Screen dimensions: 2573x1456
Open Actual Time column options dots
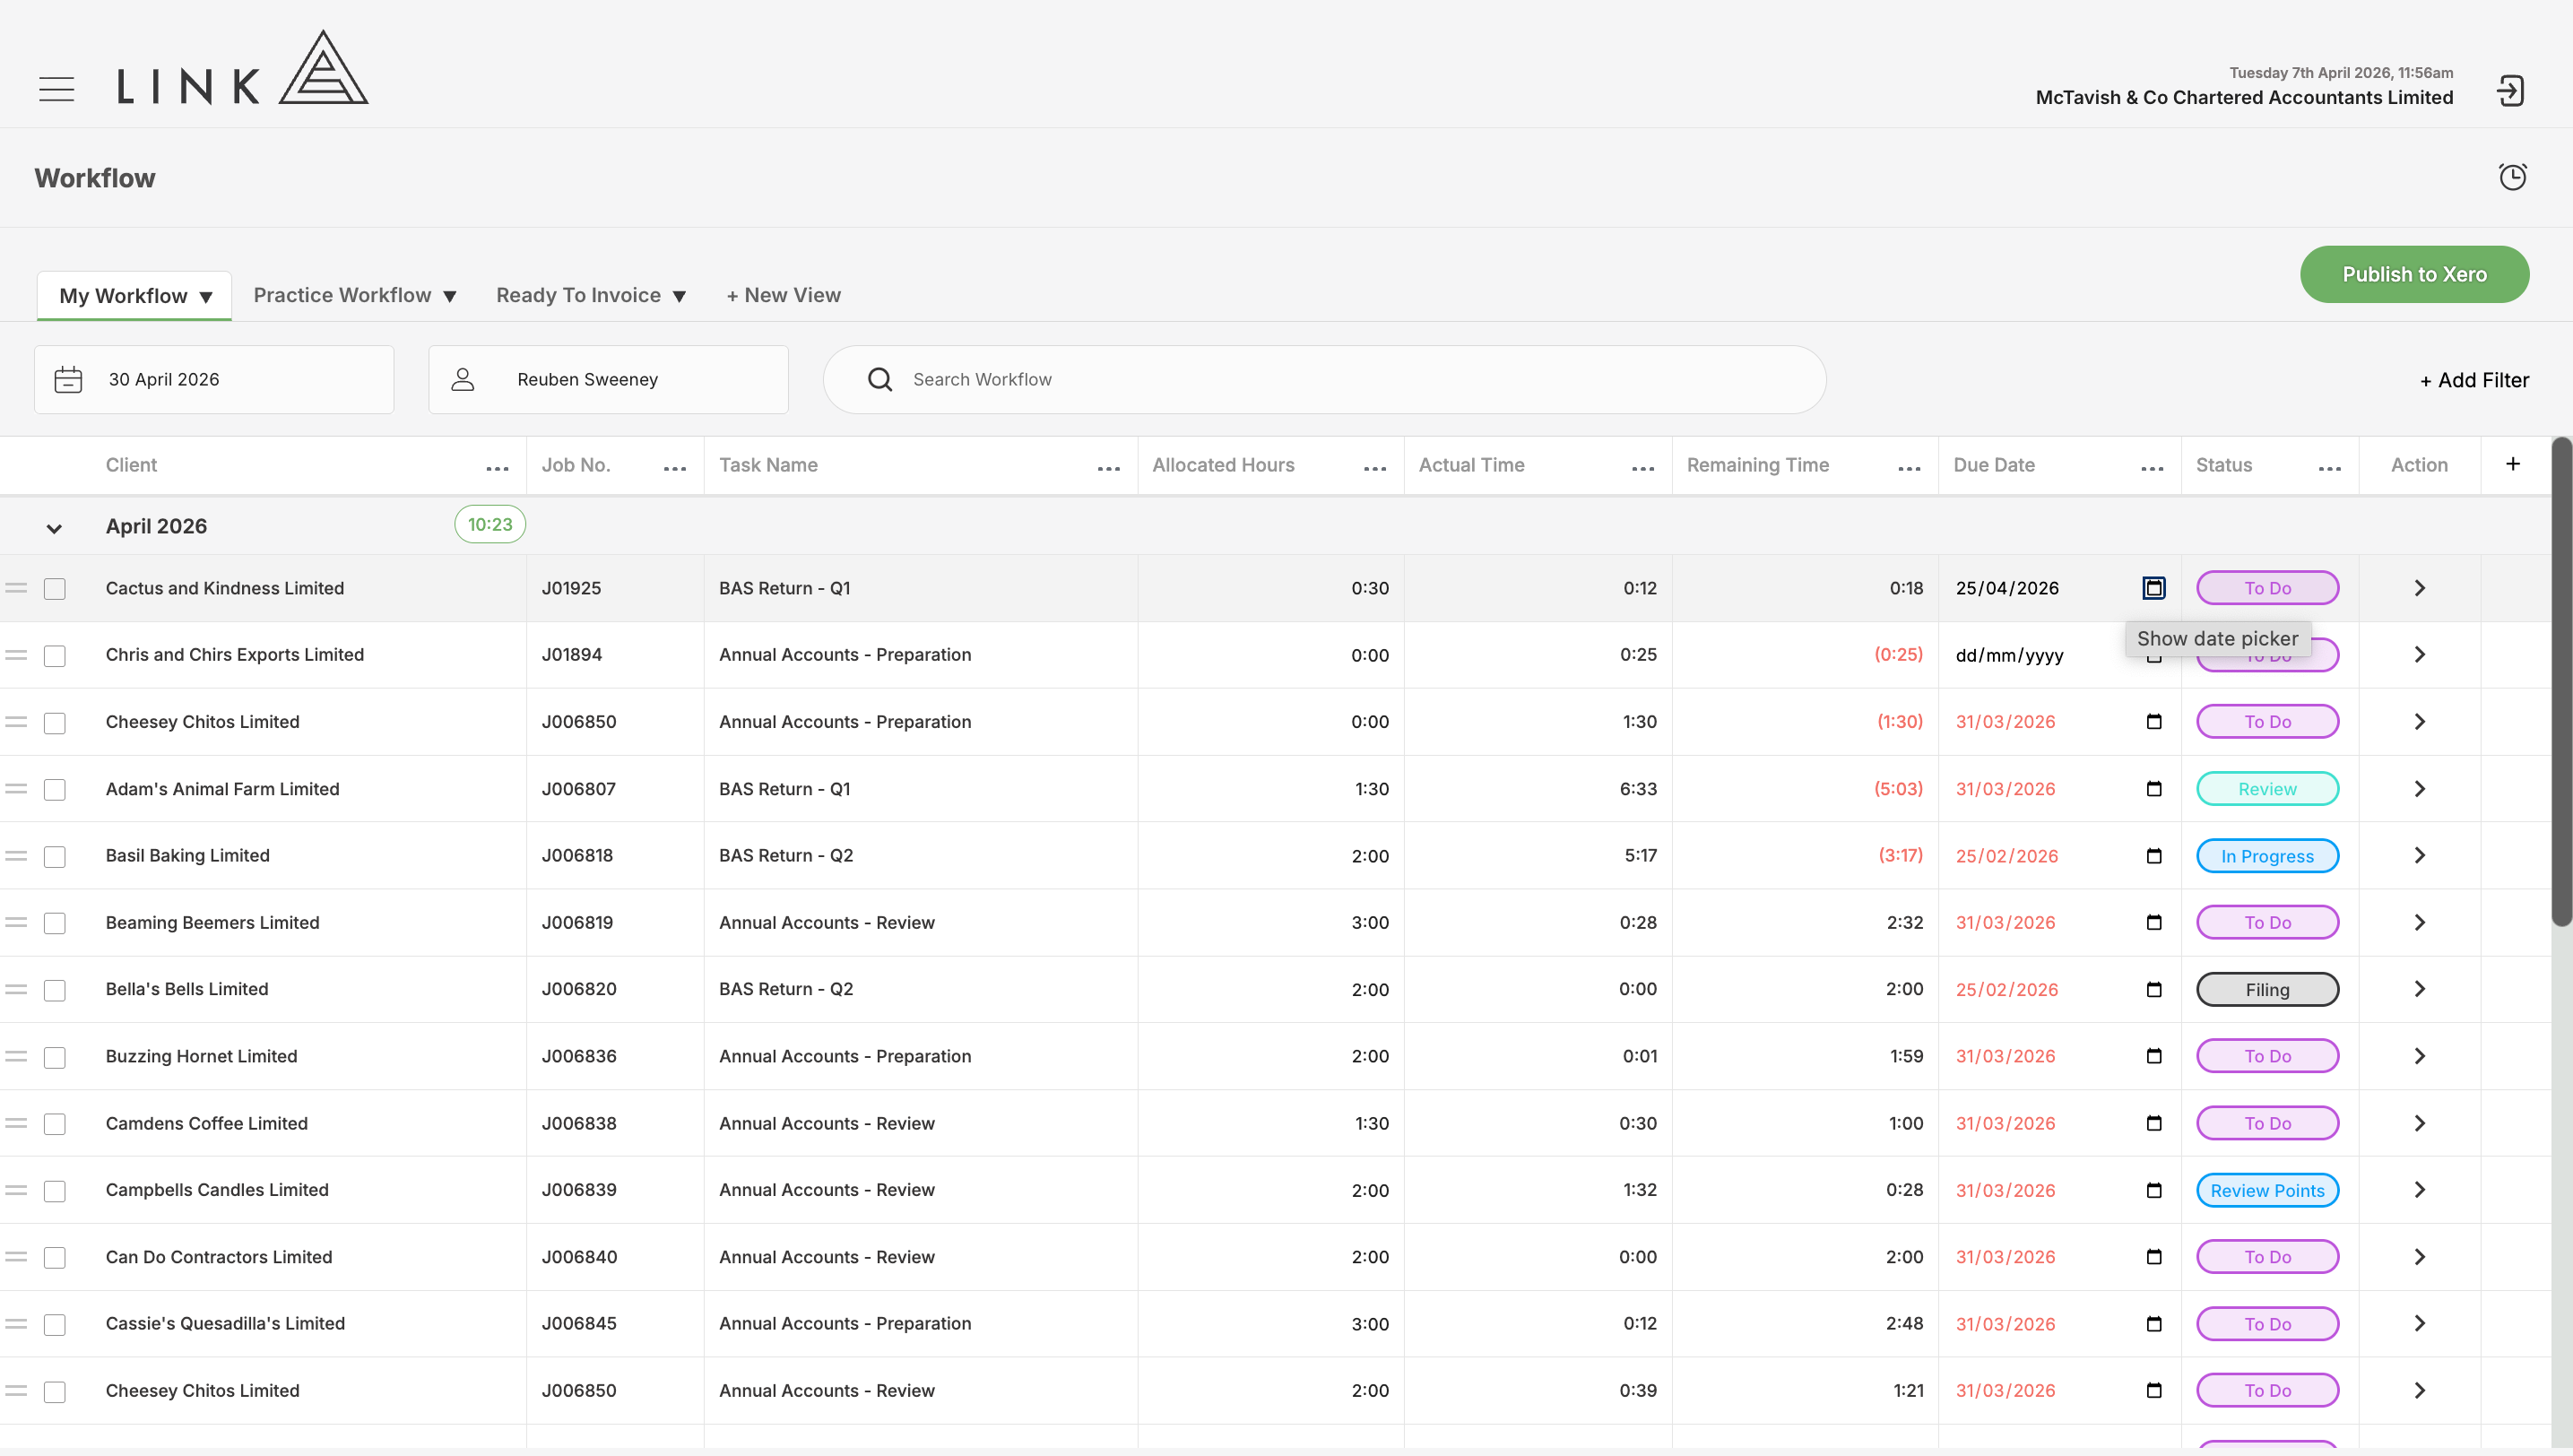(1643, 468)
